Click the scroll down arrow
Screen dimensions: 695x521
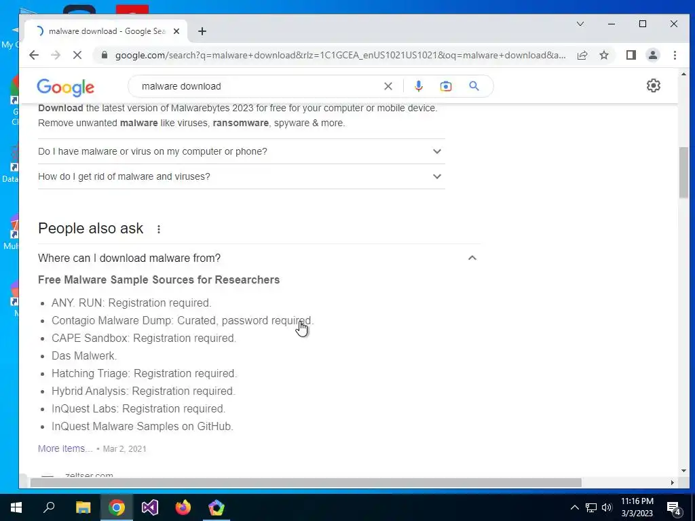point(683,471)
